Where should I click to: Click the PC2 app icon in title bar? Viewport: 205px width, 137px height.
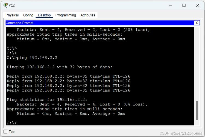(x=5, y=5)
